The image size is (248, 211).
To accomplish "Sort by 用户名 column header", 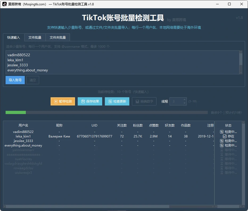I will coord(23,125).
